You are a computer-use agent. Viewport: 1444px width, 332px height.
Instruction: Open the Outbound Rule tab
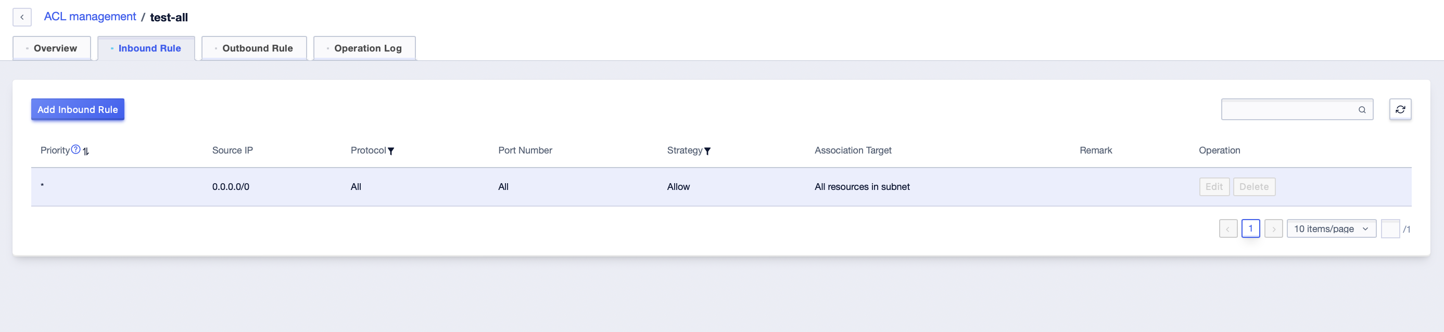point(254,48)
